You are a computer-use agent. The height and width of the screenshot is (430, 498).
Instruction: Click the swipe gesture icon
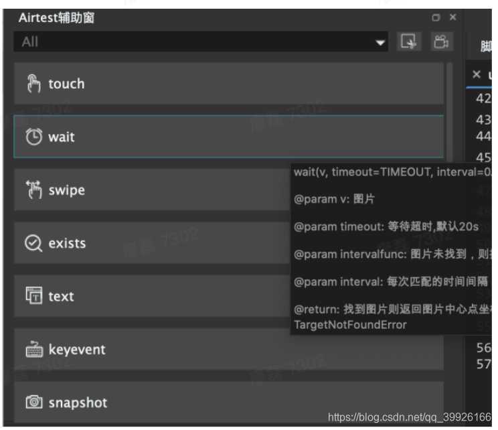[x=33, y=190]
